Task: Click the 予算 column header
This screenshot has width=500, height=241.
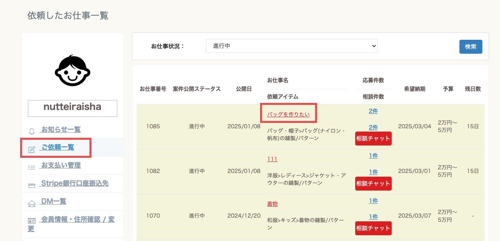Action: click(x=448, y=89)
